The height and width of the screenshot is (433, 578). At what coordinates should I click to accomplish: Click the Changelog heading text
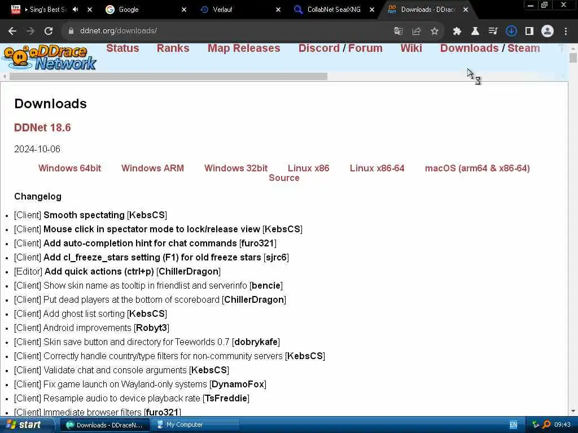(38, 197)
